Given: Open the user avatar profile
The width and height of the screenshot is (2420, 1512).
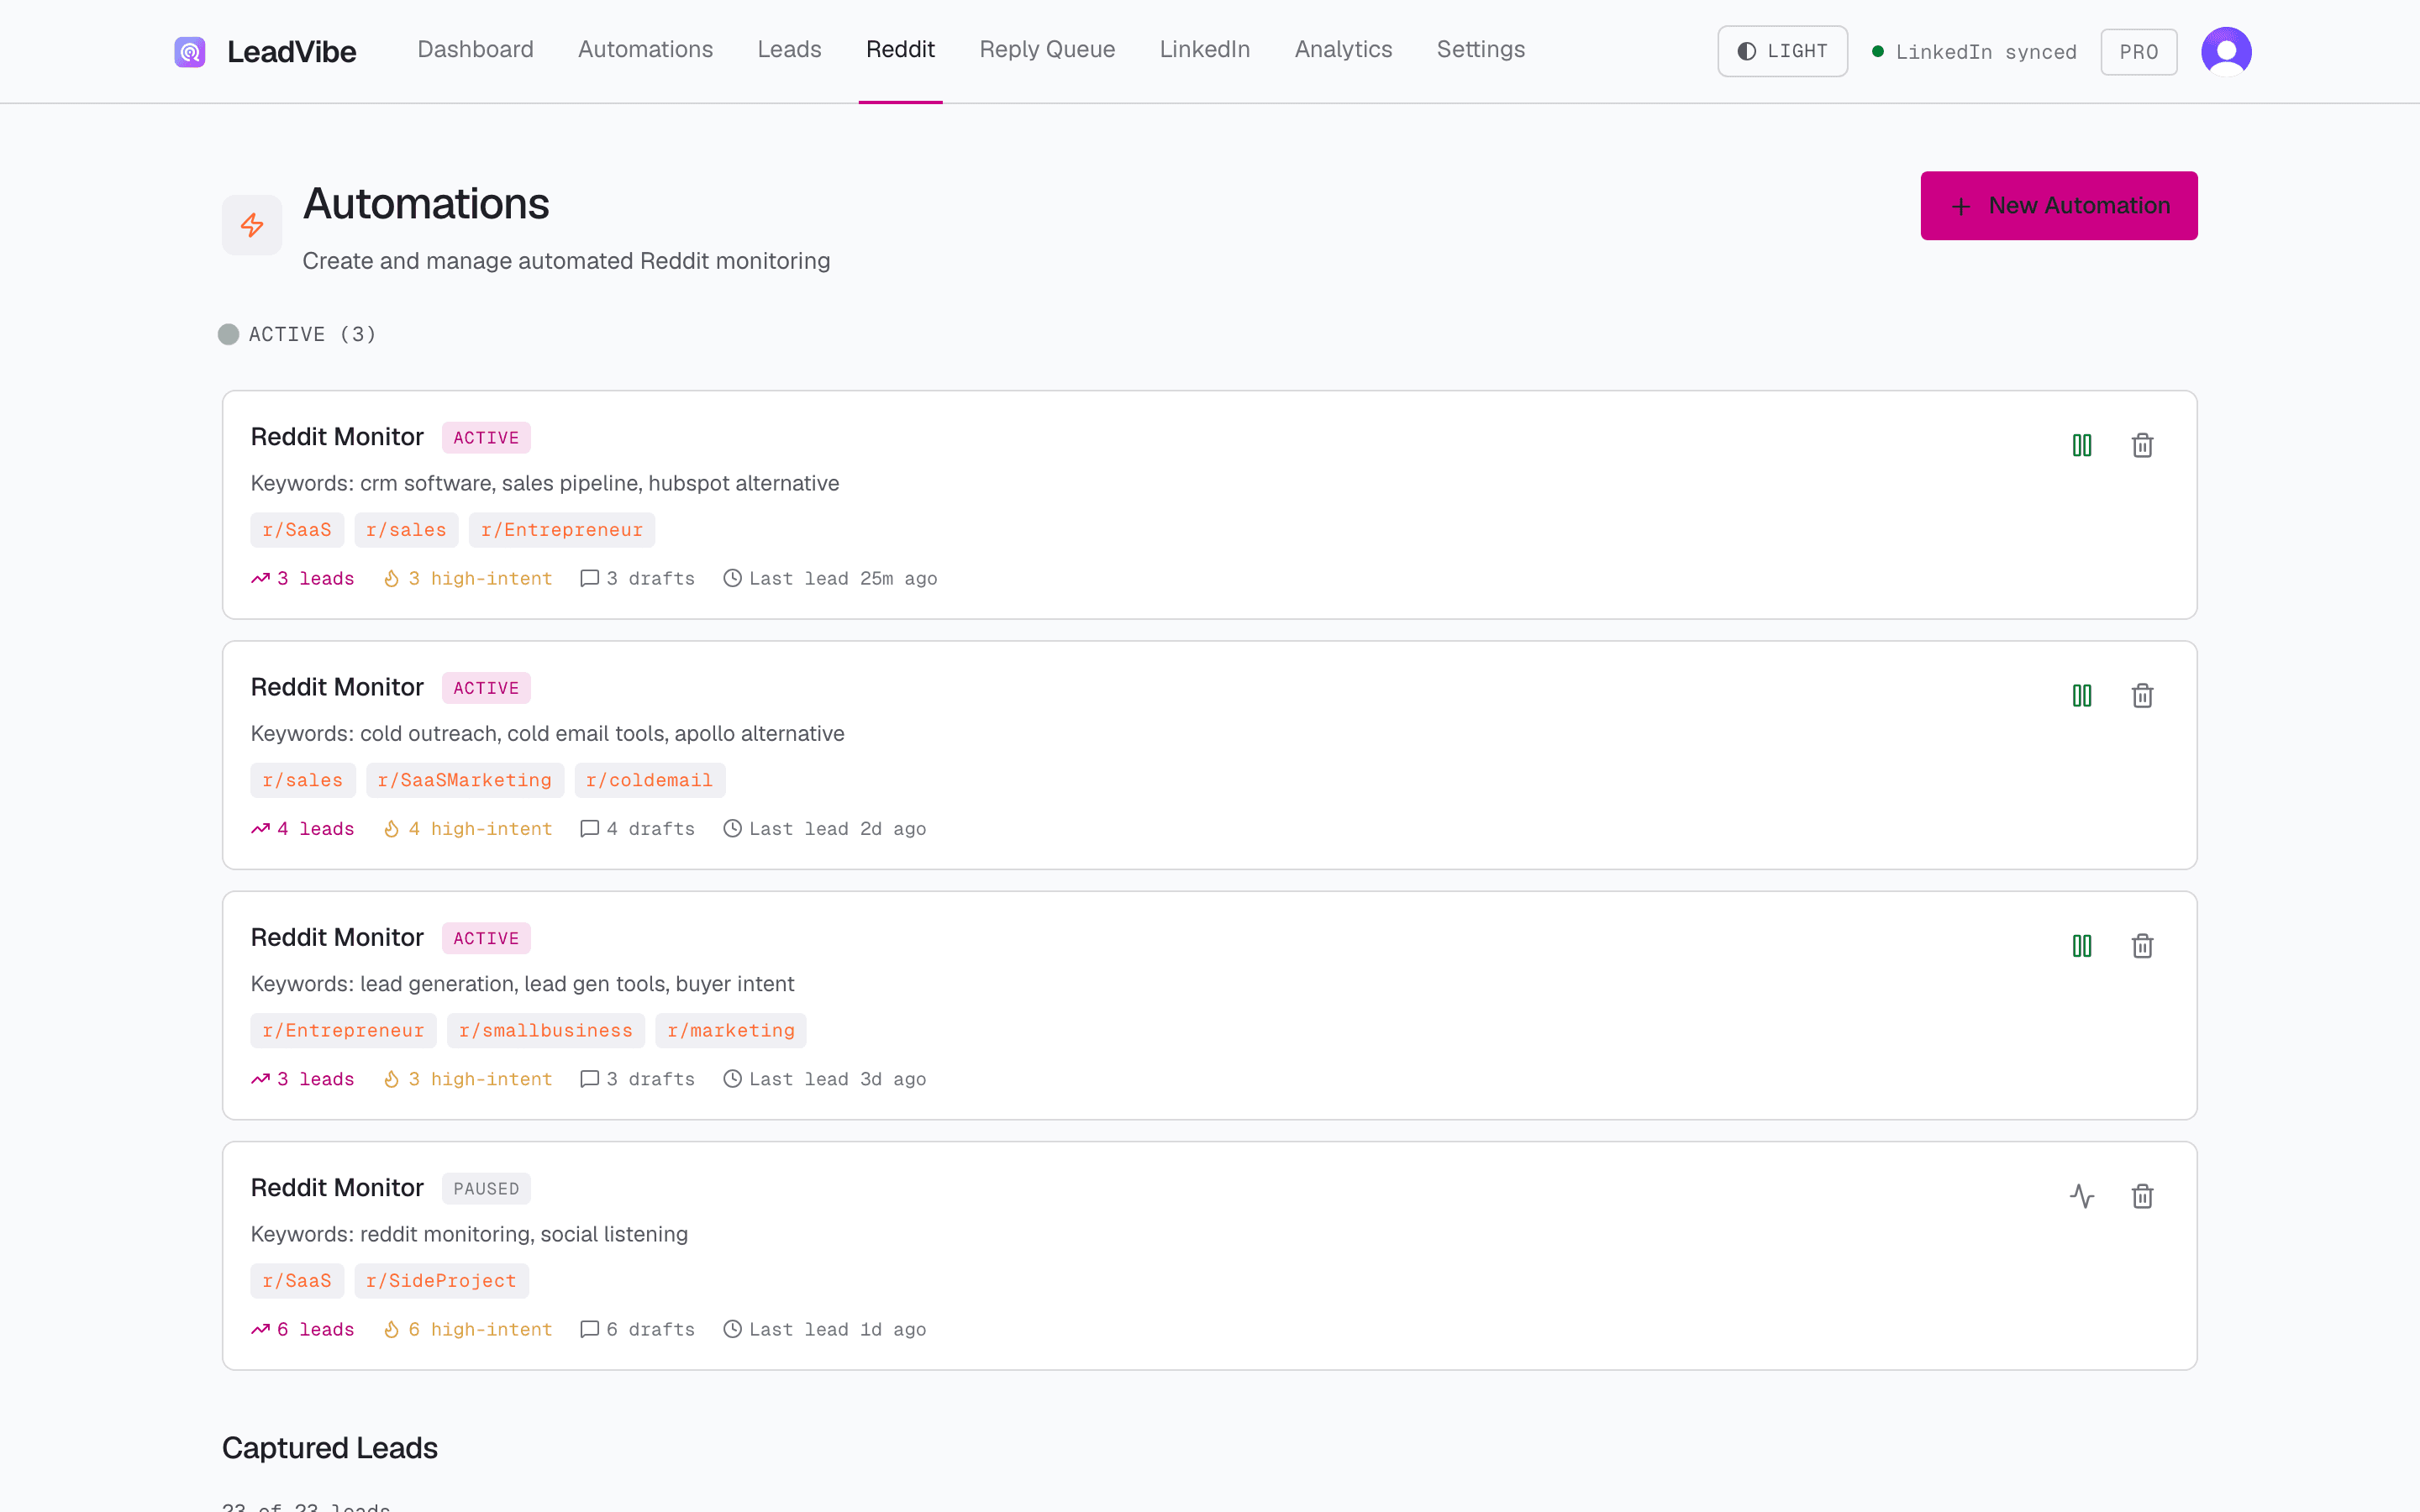Looking at the screenshot, I should (x=2226, y=51).
